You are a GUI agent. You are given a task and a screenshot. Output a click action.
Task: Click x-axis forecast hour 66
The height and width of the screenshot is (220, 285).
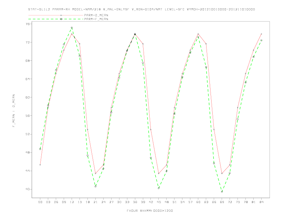pos(214,202)
